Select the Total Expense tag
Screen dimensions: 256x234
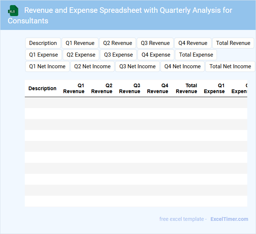click(x=196, y=55)
